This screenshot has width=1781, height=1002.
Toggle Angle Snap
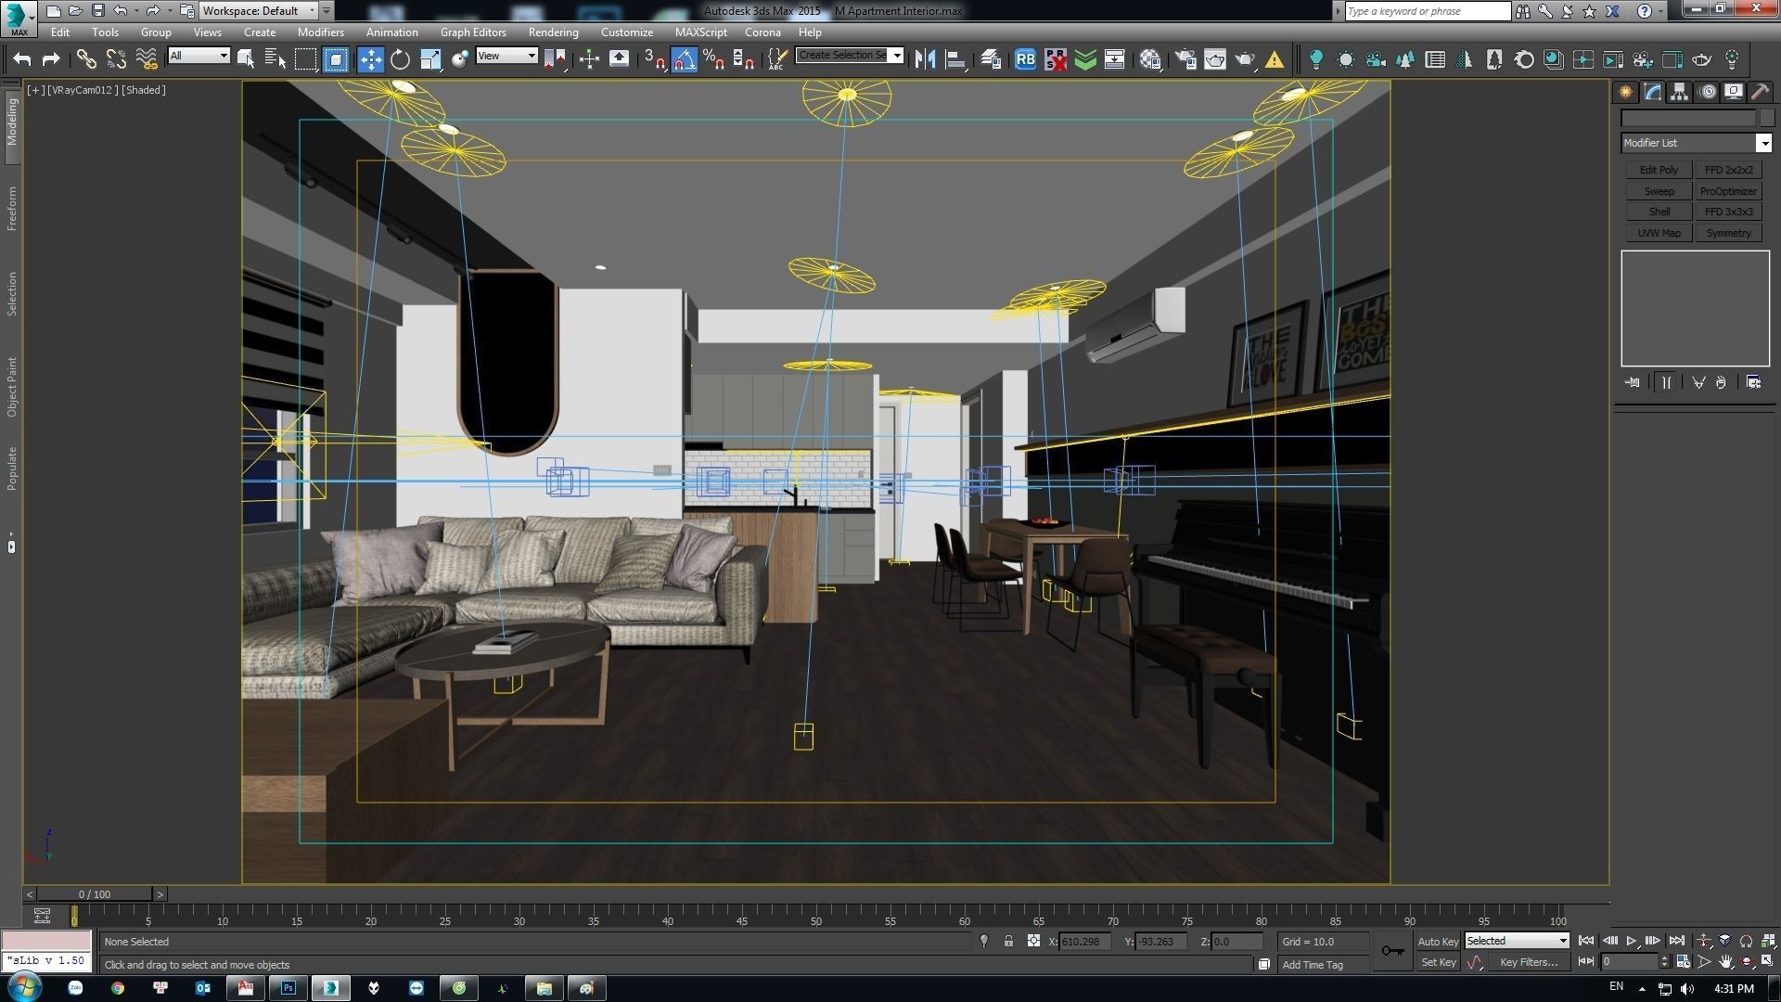coord(684,59)
